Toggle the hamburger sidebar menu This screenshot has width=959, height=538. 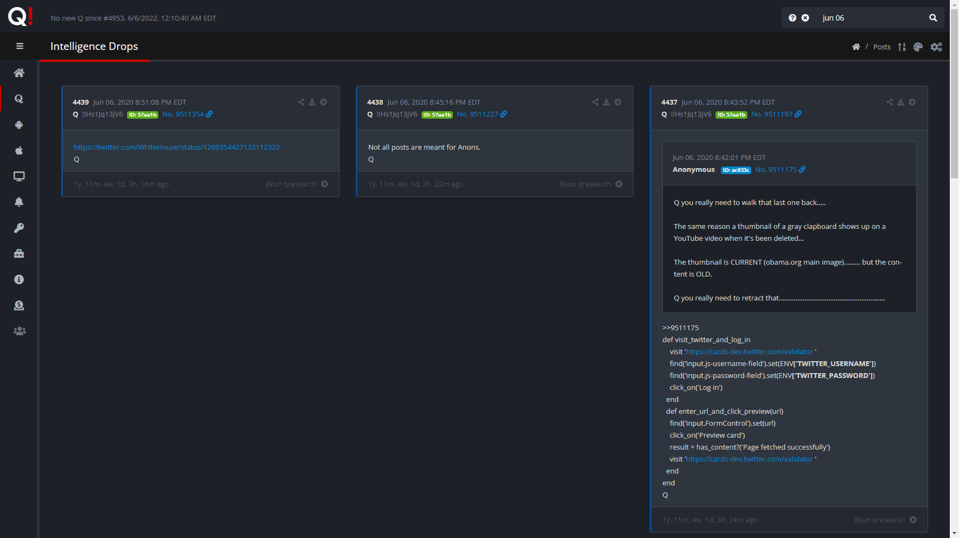pyautogui.click(x=20, y=46)
